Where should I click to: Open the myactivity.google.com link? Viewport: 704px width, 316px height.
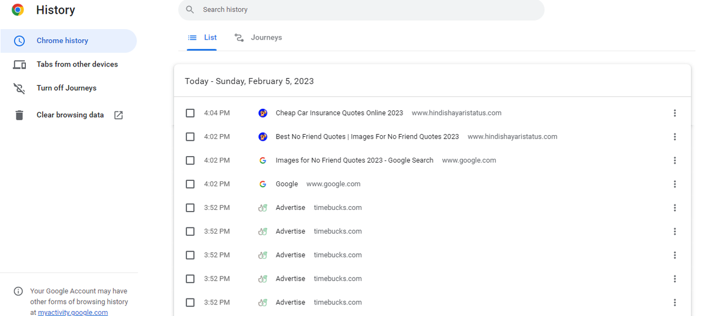(x=73, y=312)
